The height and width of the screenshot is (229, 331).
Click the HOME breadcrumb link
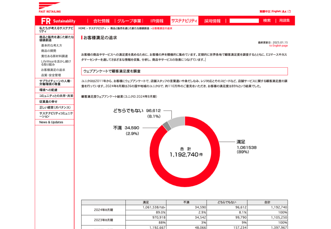[82, 28]
